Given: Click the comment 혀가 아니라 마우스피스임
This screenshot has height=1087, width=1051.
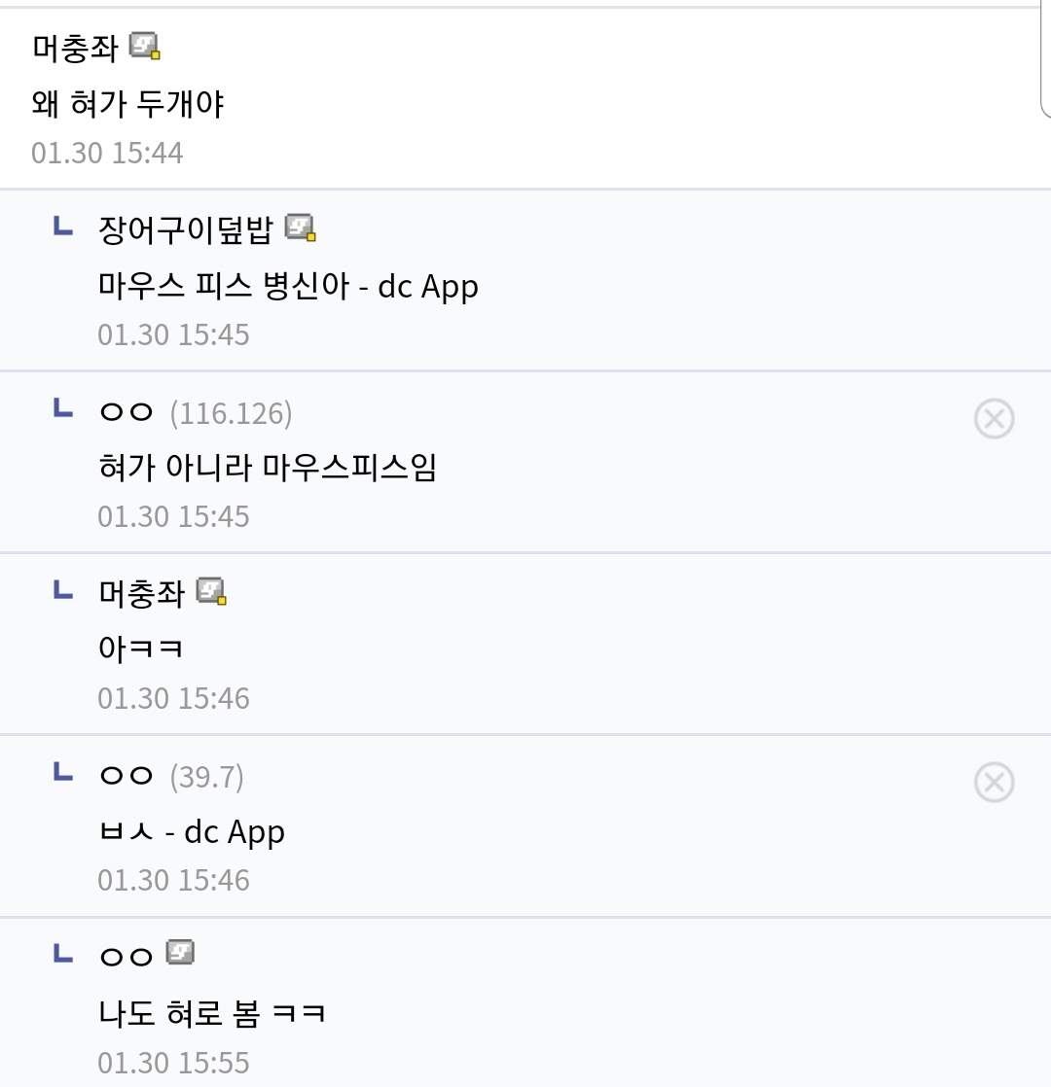Looking at the screenshot, I should point(267,468).
